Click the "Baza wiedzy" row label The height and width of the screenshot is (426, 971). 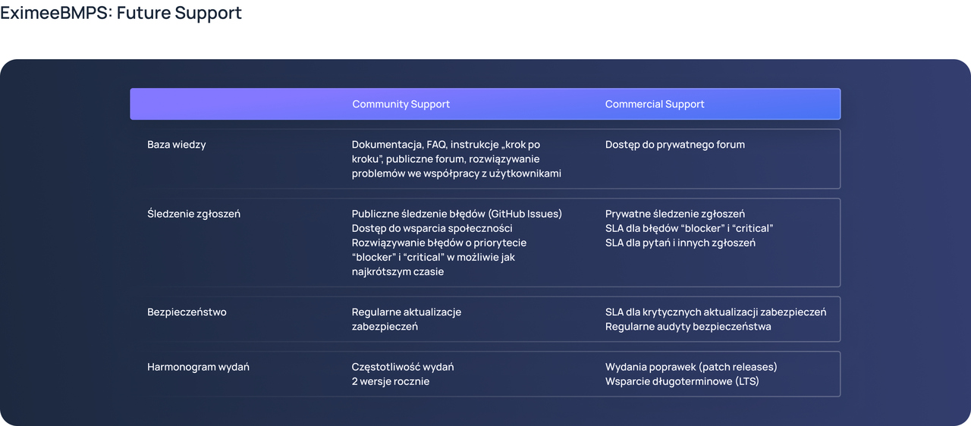pos(176,144)
